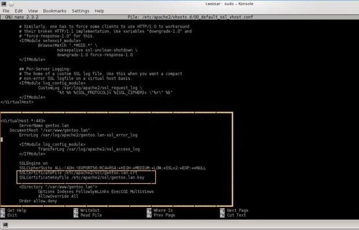Place cursor on '# "force-response-1.0" for this.' comment
Viewport: 359px width, 230px height.
(x=57, y=36)
